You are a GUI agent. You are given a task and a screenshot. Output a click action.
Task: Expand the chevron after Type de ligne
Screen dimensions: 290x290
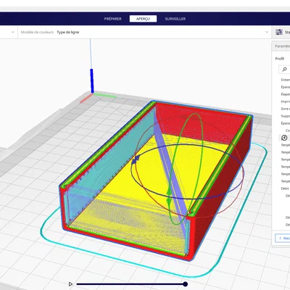pos(267,32)
